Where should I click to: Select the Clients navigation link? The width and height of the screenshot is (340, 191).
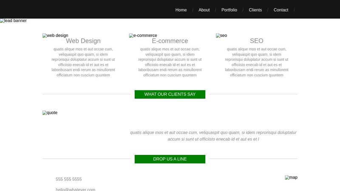point(255,10)
